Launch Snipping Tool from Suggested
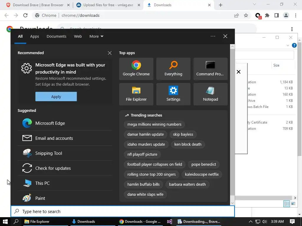 point(65,153)
